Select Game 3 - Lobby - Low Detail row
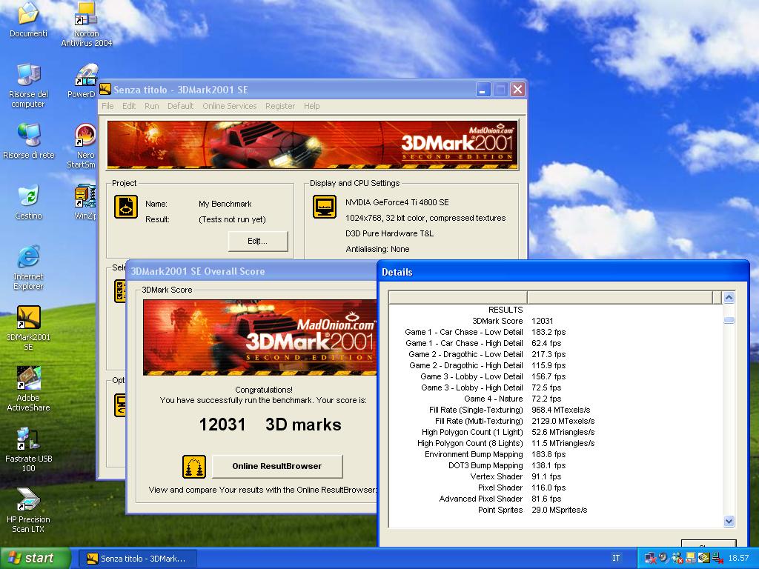The width and height of the screenshot is (759, 569). pos(555,376)
